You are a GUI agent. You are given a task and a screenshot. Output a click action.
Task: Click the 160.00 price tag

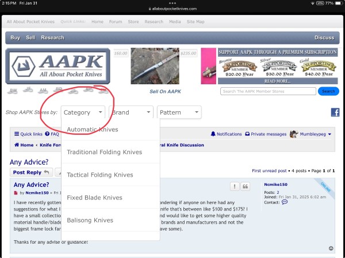point(121,53)
